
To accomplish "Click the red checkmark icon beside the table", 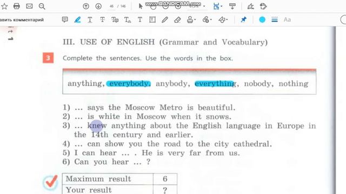I will click(50, 183).
